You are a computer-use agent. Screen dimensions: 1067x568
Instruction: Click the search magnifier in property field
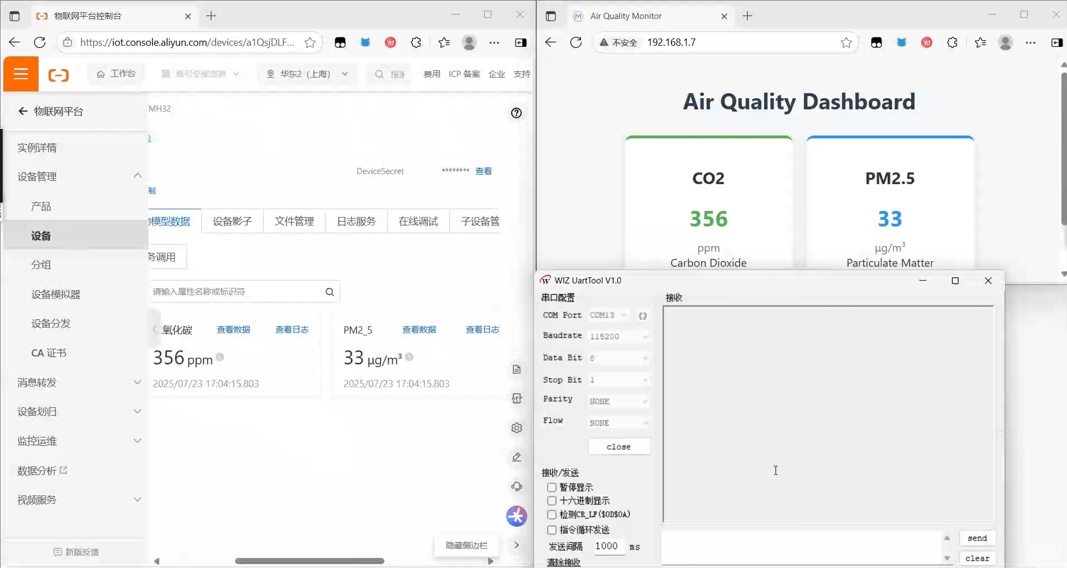(x=330, y=292)
